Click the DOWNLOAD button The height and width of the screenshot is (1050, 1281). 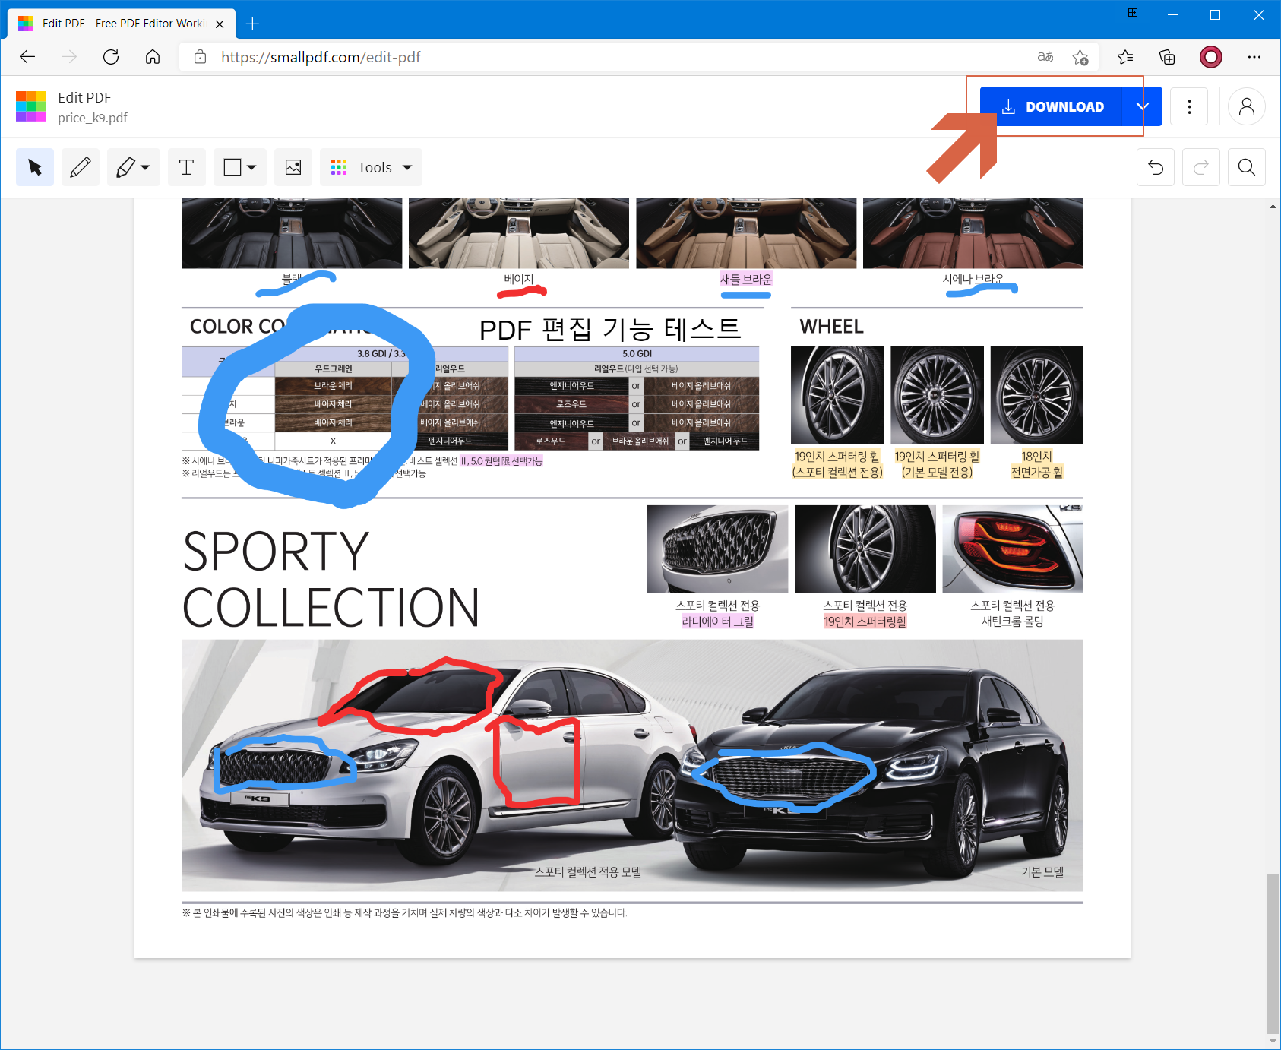pyautogui.click(x=1051, y=106)
